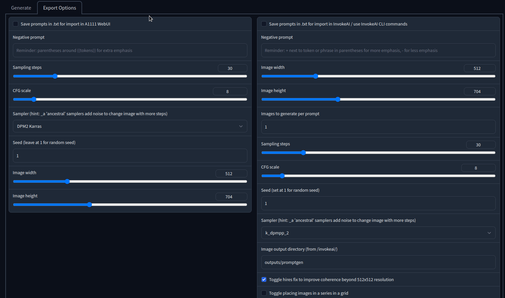Click the A1111 negative prompt field

(130, 50)
